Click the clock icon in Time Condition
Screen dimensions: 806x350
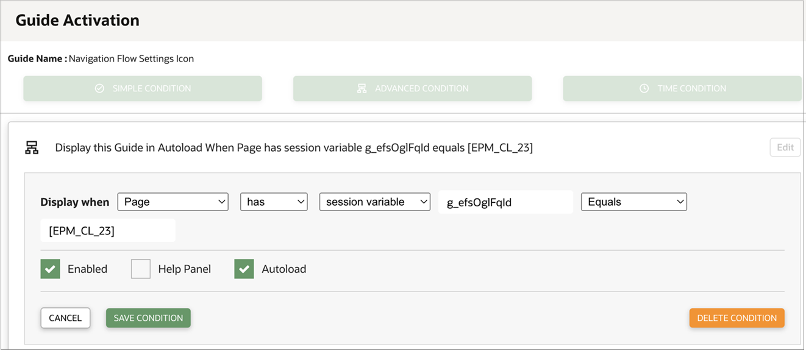click(644, 89)
